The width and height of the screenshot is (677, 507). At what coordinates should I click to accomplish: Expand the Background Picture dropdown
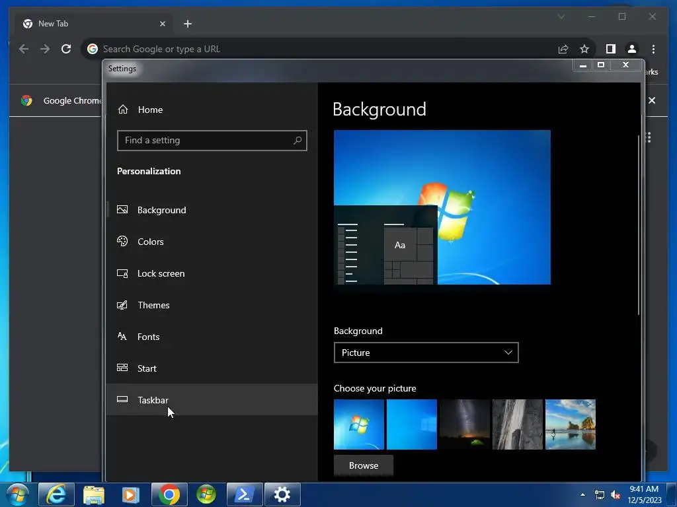(426, 353)
